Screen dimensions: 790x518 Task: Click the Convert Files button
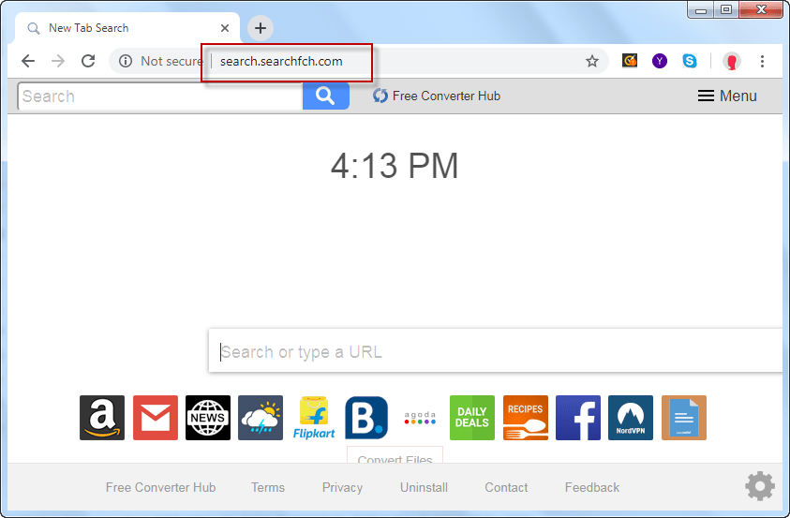[395, 455]
